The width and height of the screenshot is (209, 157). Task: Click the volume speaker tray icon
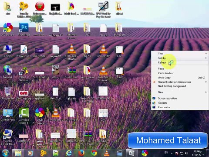186,153
